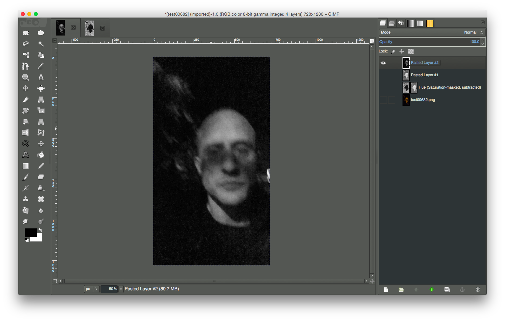
Task: Toggle lock pixels brush icon
Action: (x=393, y=51)
